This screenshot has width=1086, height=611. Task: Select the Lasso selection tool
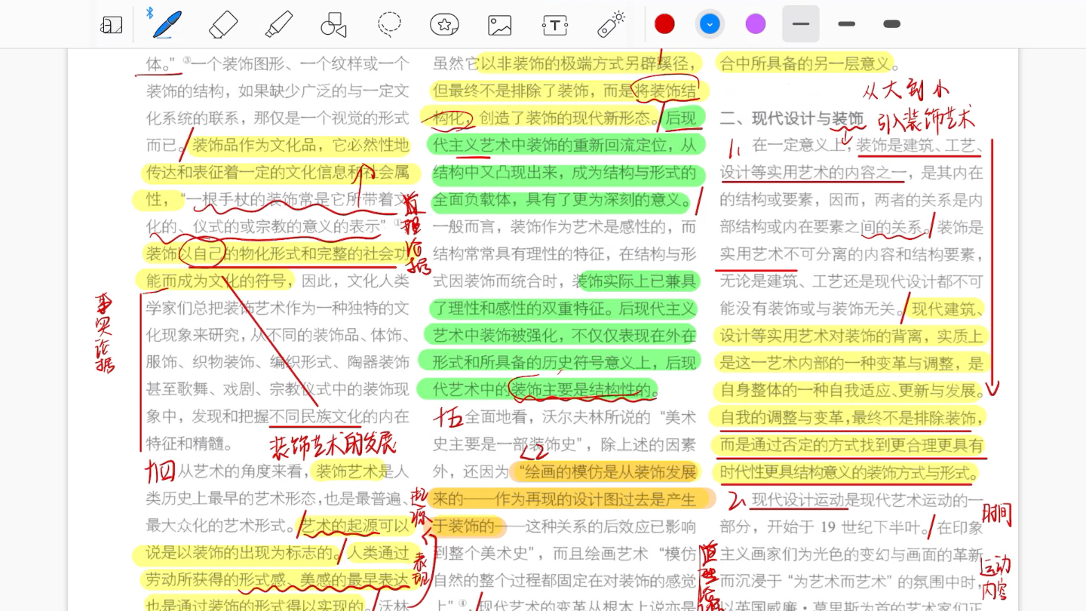(389, 25)
